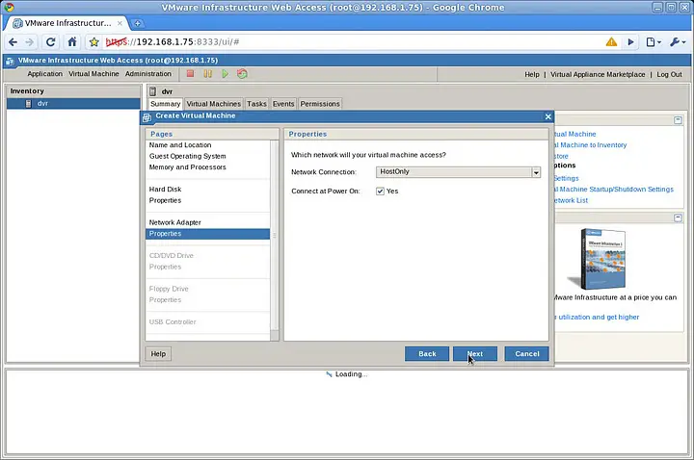Open the Administration menu

point(147,74)
